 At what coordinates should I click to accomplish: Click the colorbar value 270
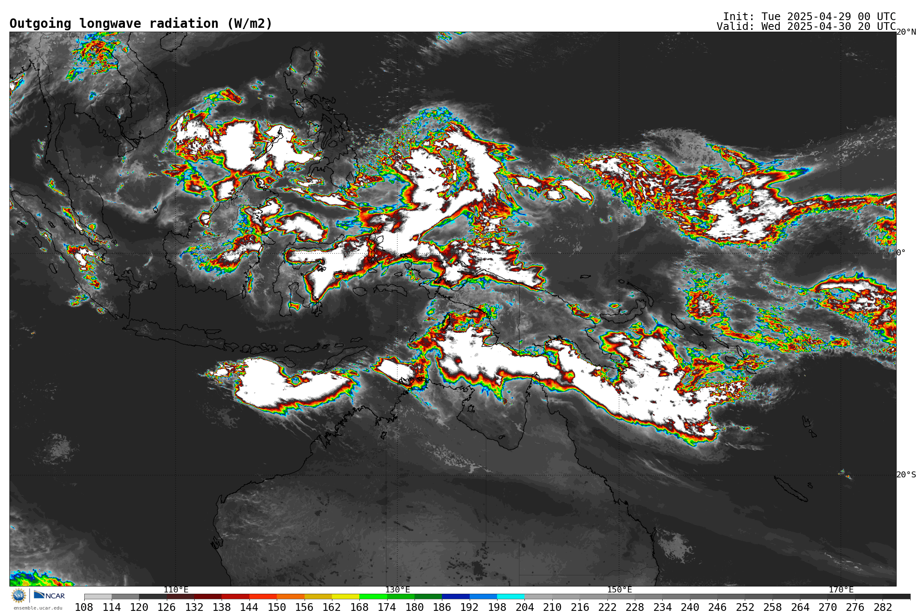click(x=828, y=607)
